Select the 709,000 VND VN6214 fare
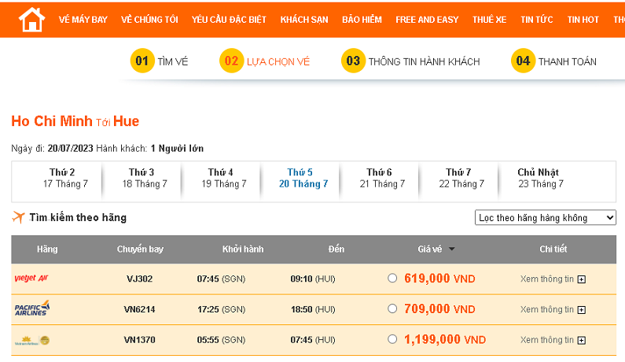This screenshot has height=362, width=625. coord(392,308)
